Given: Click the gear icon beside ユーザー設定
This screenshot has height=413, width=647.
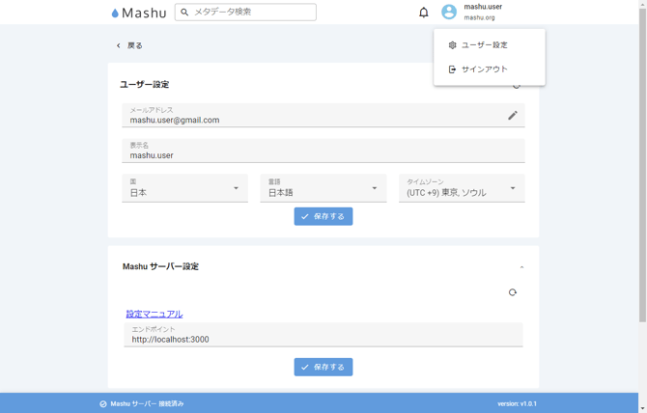Looking at the screenshot, I should point(452,45).
